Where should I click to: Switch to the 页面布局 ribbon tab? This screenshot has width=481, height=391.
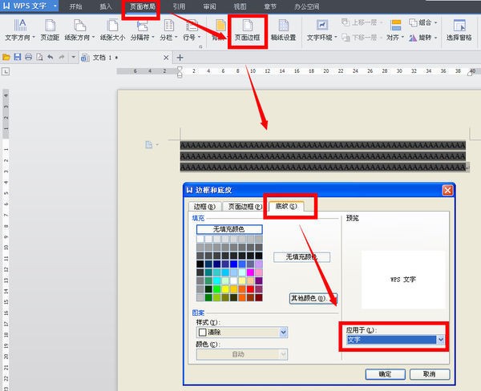(143, 6)
